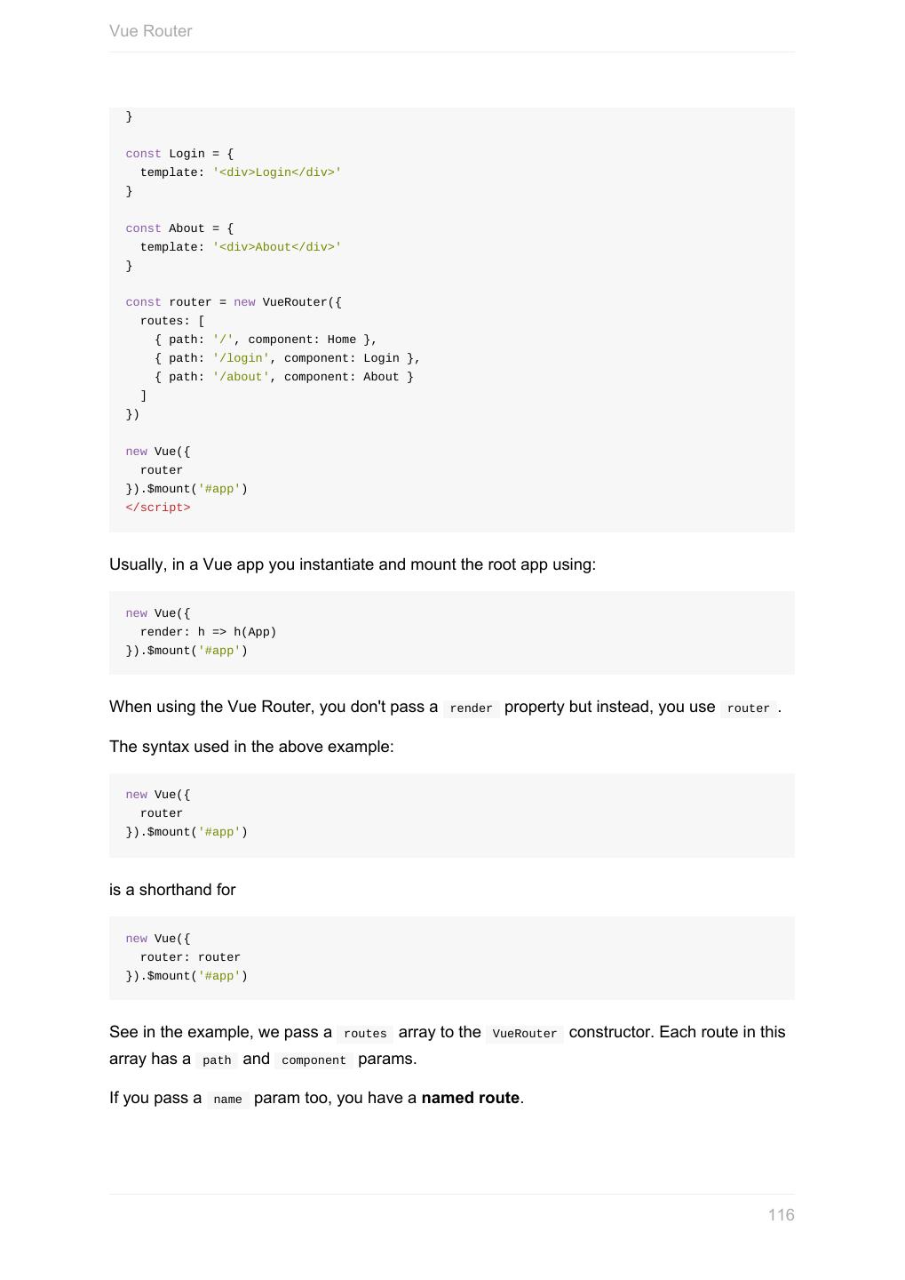Screen dimensions: 905x1280
Task: Click the inline "render" code word
Action: (471, 708)
